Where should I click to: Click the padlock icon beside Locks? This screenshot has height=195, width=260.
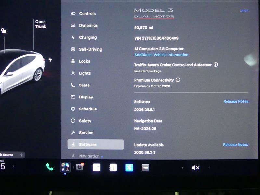click(x=73, y=61)
